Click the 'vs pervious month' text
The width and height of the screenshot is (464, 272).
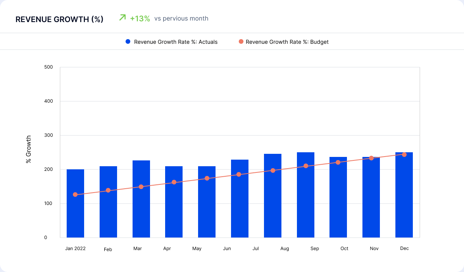(181, 18)
